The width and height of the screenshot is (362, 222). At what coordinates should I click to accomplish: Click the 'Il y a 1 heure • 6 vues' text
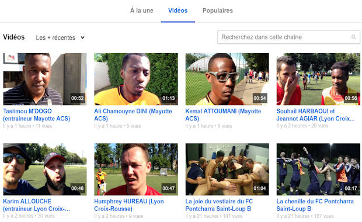[208, 126]
